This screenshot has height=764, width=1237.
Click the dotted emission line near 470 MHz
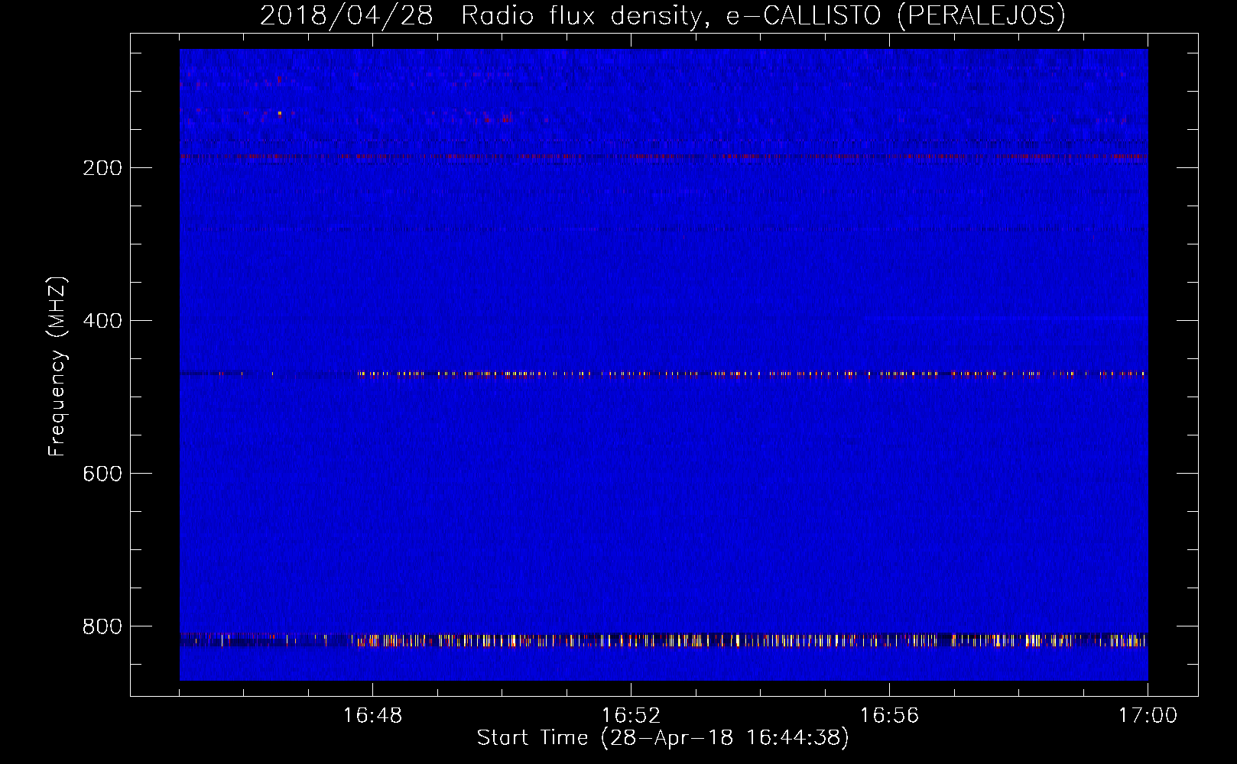click(664, 374)
